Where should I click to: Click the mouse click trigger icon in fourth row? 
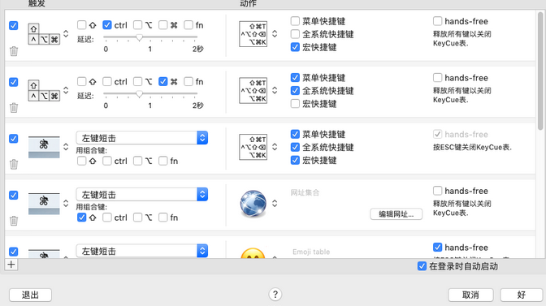[x=44, y=204]
